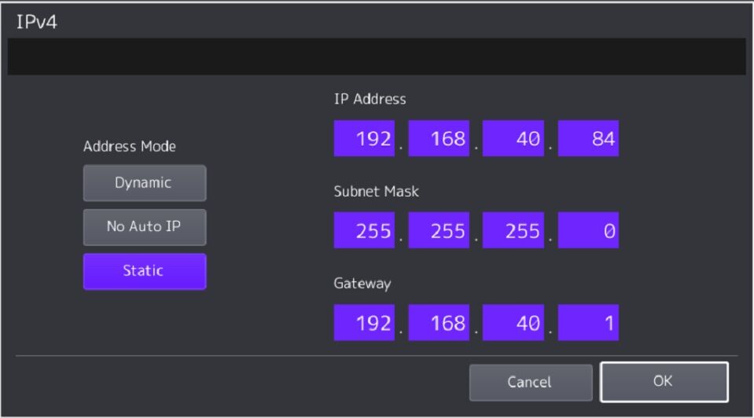Click the black message bar under the IPv4 title

pos(377,57)
